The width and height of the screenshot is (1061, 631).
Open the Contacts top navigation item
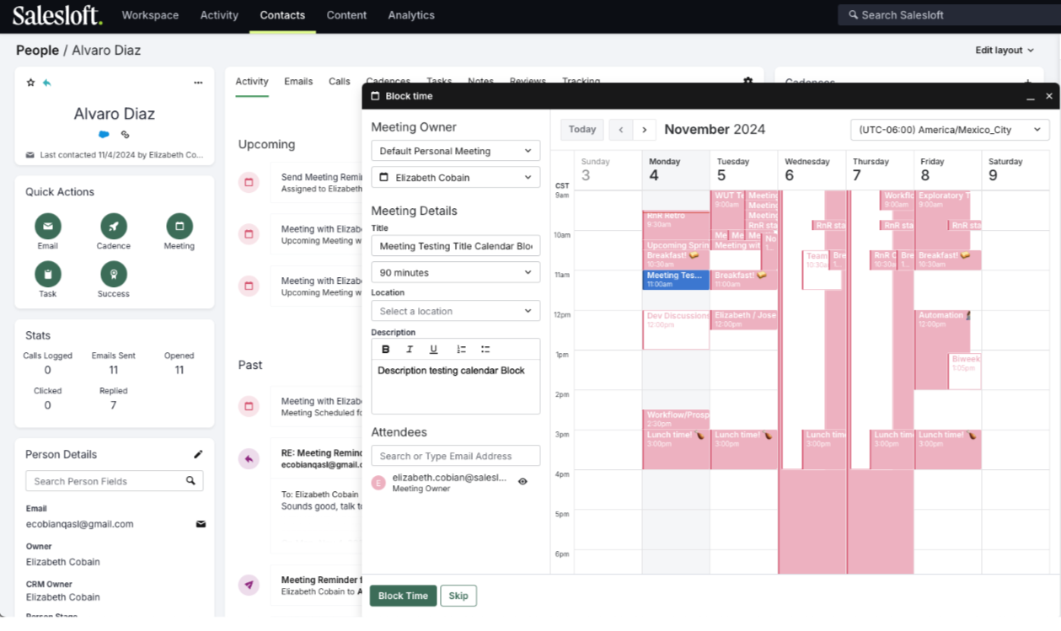pos(282,15)
